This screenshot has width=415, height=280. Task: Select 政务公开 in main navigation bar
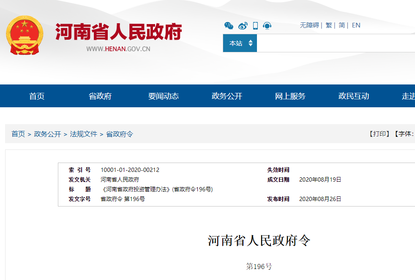click(x=227, y=96)
